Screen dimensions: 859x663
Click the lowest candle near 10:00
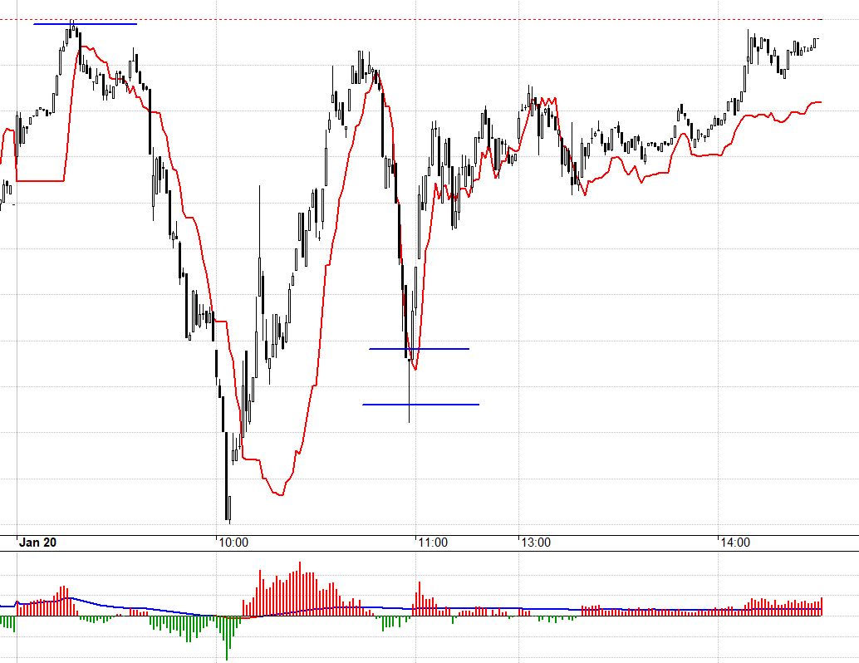pyautogui.click(x=228, y=508)
